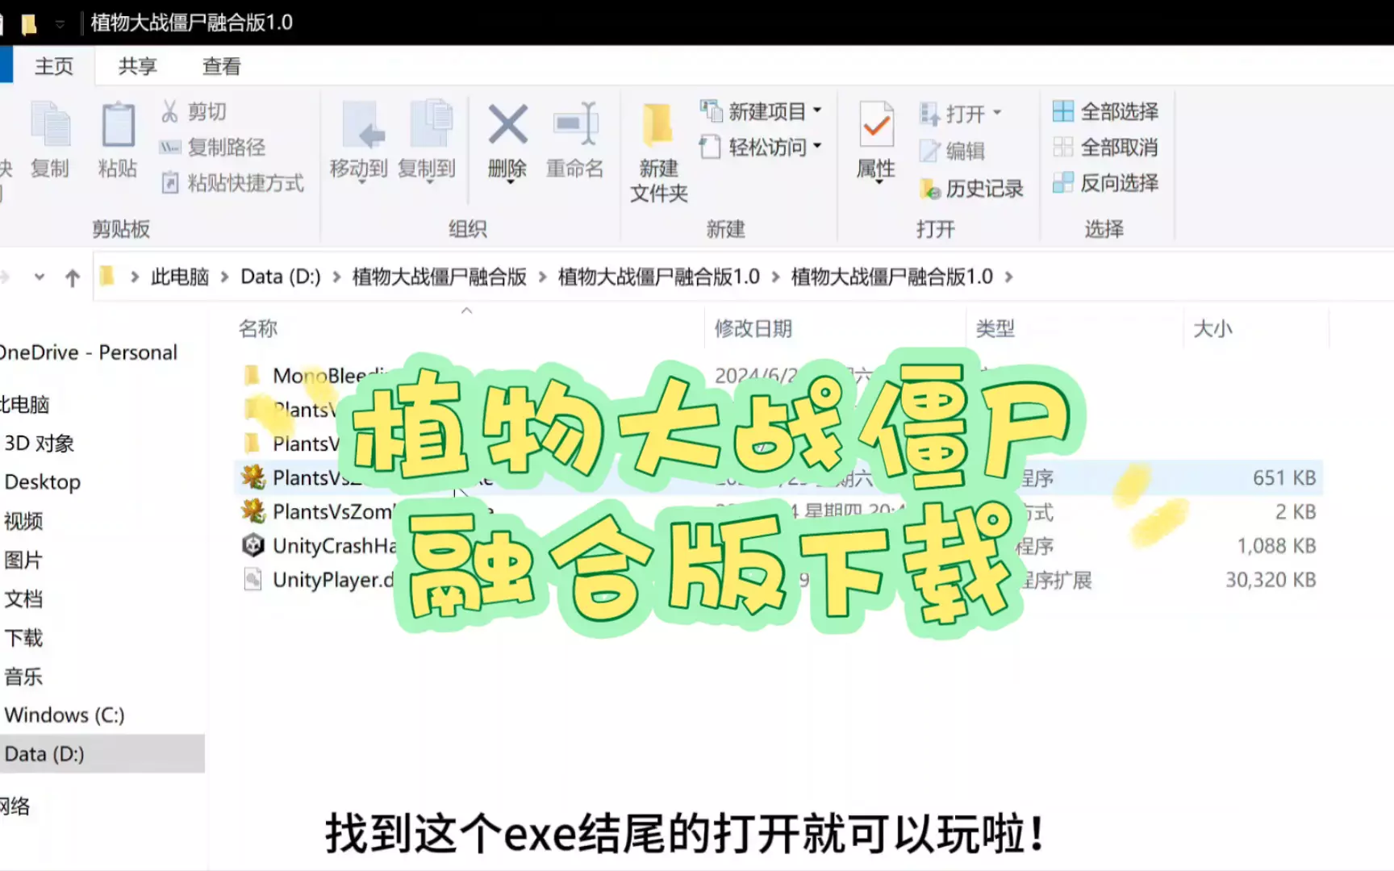Sort by Name (名称) column header

[x=258, y=329]
